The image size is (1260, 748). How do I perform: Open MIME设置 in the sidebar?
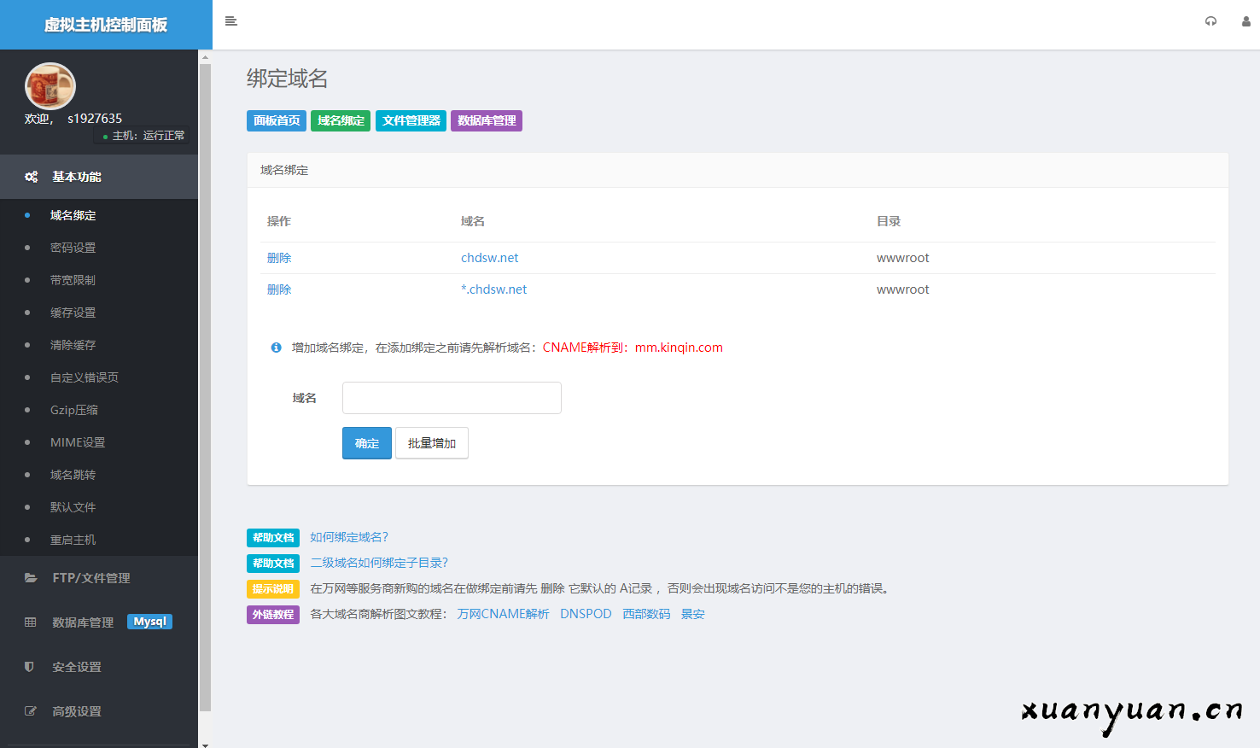click(x=78, y=442)
